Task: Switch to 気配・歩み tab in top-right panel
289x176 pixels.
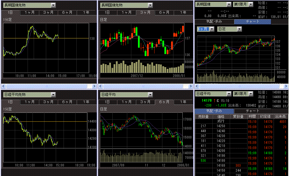Action: pyautogui.click(x=214, y=21)
